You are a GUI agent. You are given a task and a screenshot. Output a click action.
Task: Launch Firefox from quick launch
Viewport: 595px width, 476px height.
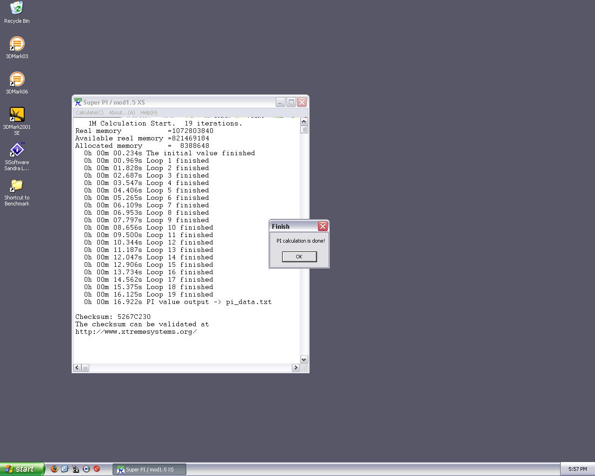pos(54,469)
